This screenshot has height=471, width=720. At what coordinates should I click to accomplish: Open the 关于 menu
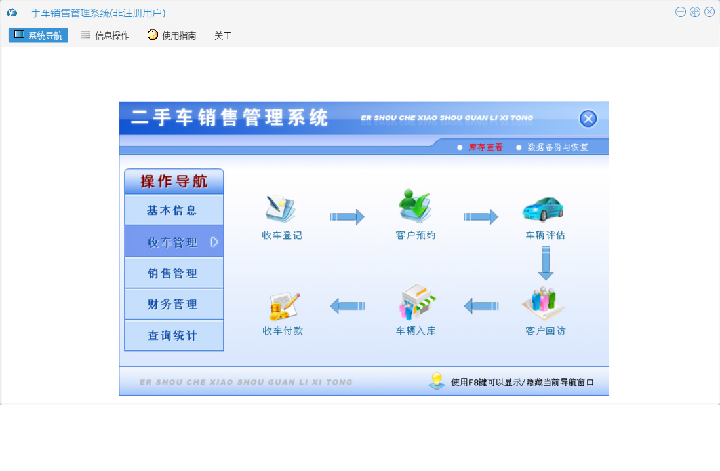[223, 35]
